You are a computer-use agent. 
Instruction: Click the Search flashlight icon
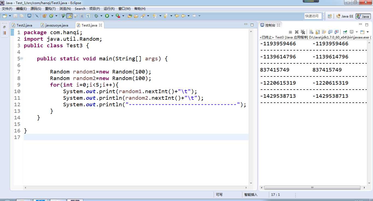(143, 16)
